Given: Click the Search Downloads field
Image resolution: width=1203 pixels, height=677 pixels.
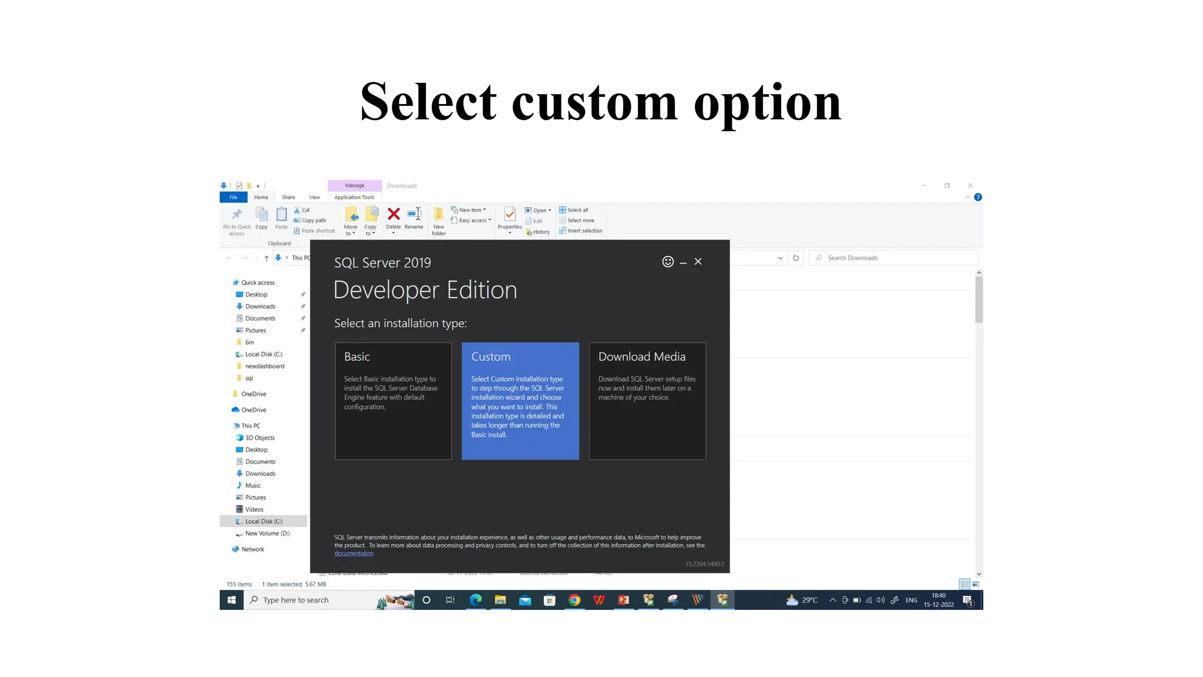Looking at the screenshot, I should click(893, 258).
